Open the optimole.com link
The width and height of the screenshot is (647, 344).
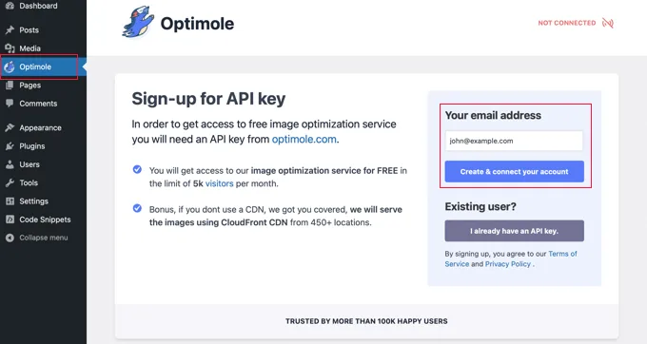point(304,140)
